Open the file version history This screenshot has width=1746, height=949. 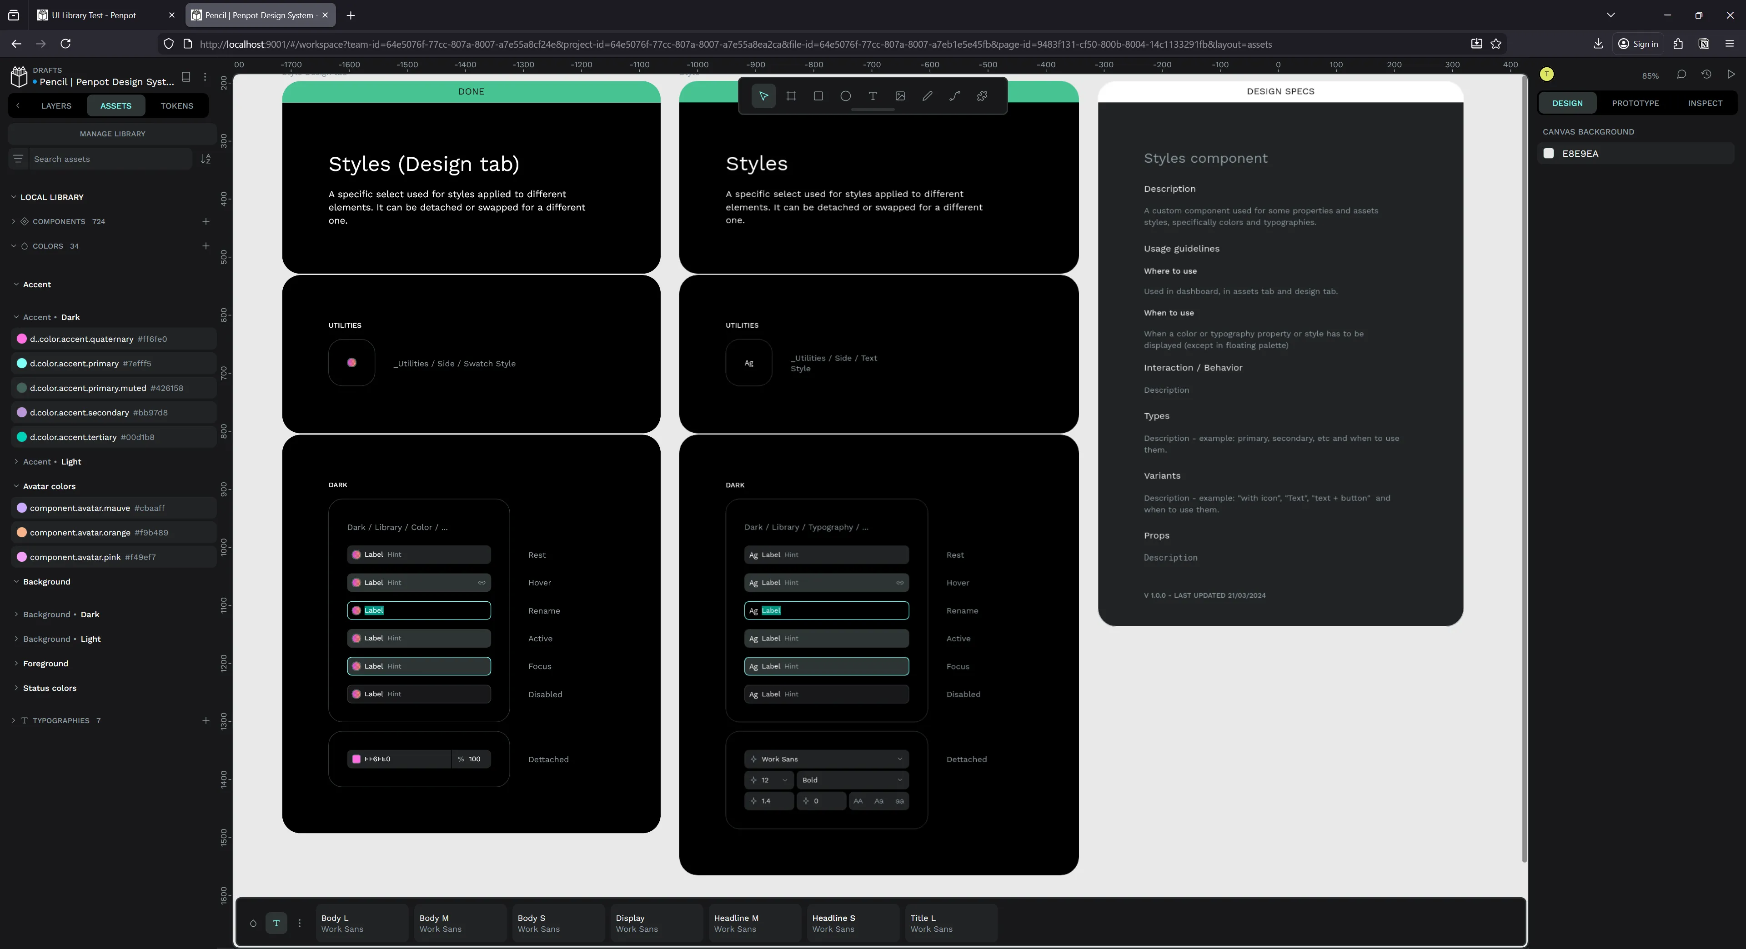(1707, 75)
